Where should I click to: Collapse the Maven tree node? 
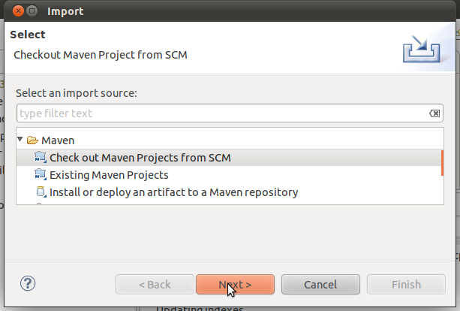click(20, 140)
